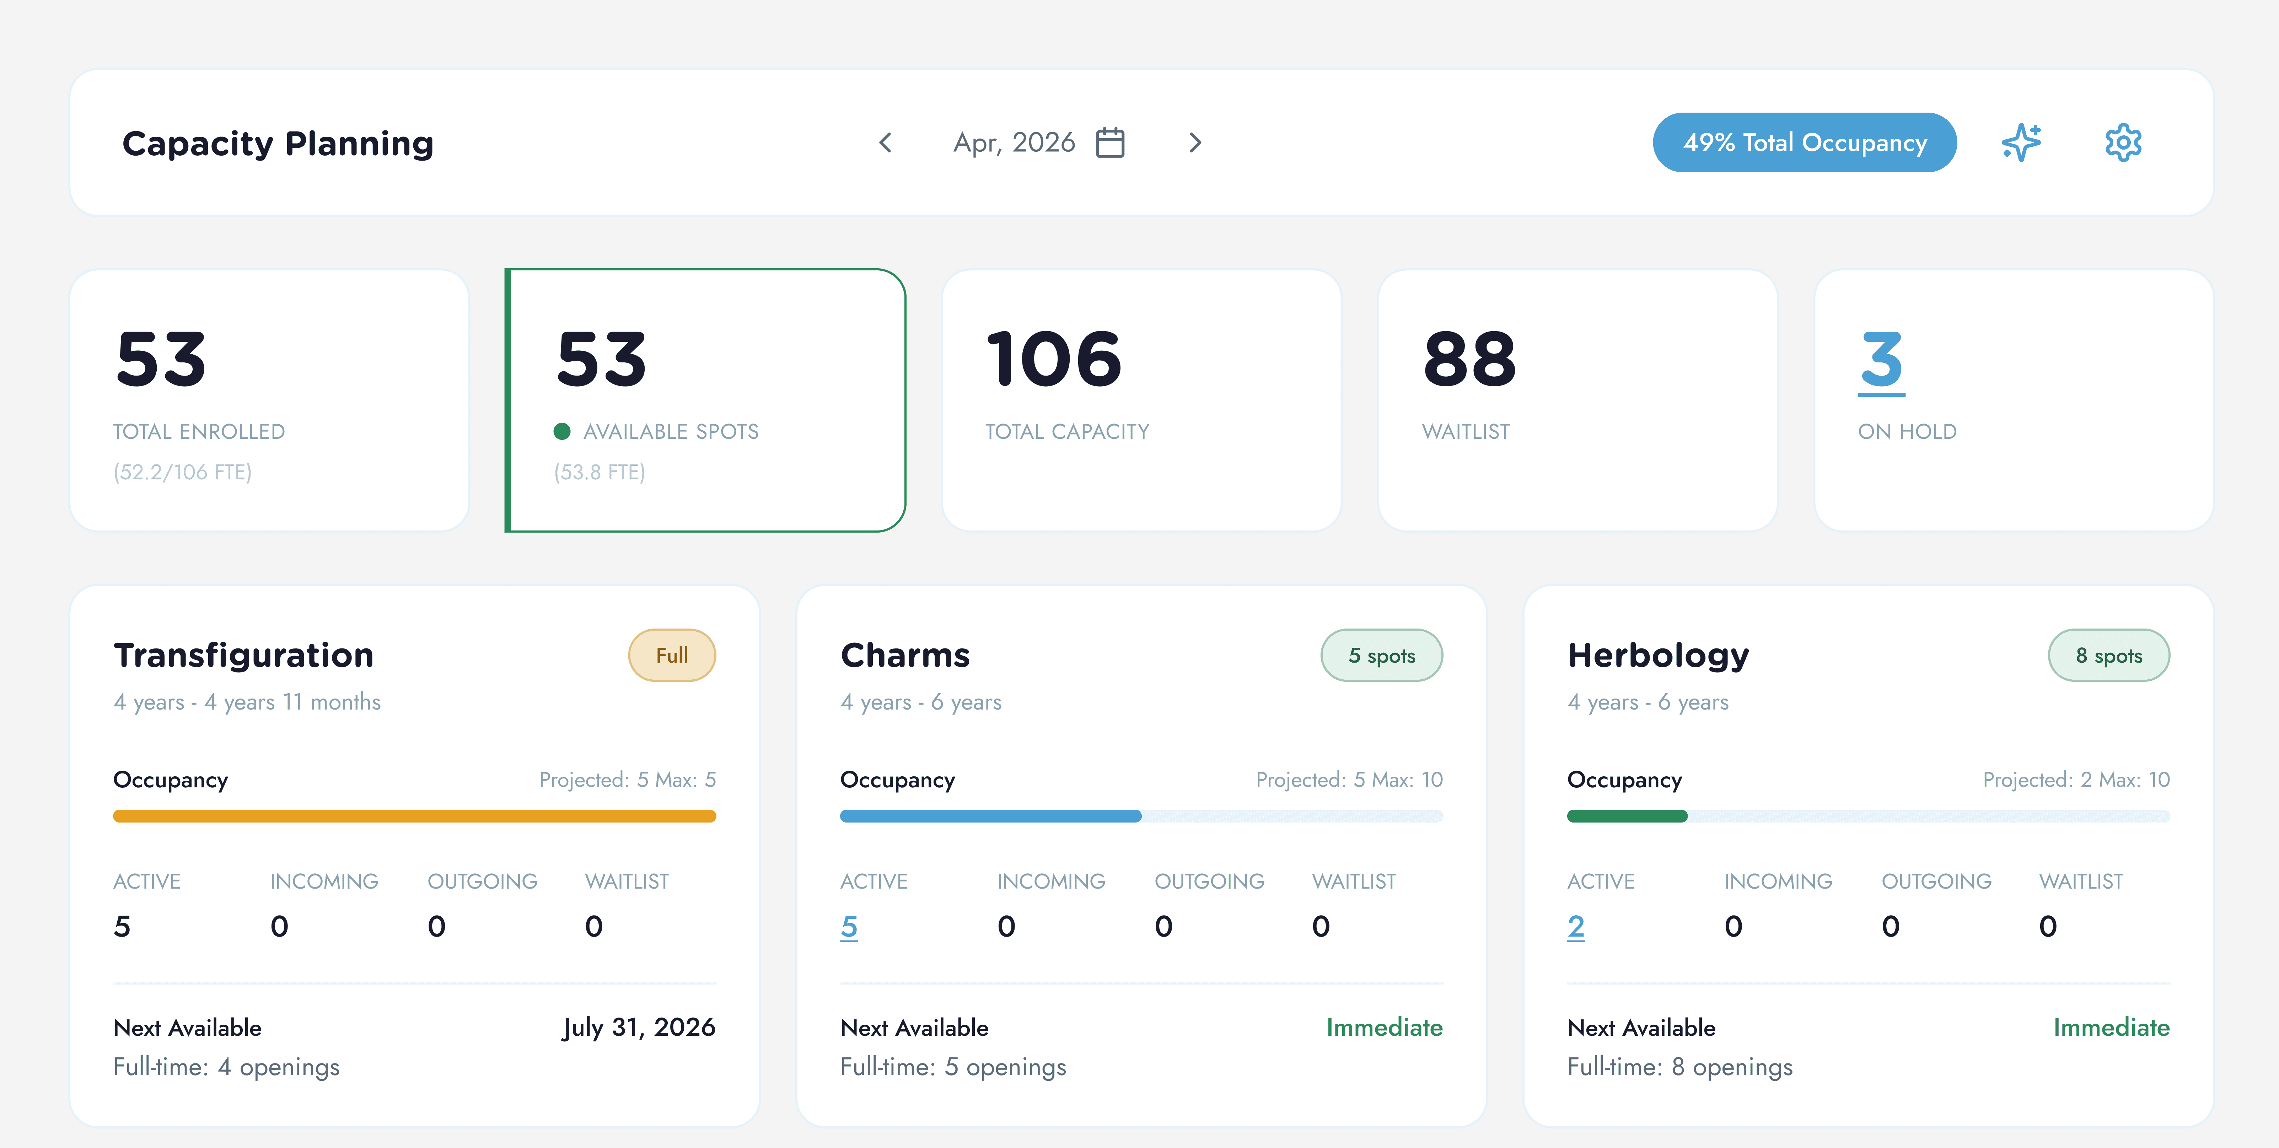Viewport: 2279px width, 1148px height.
Task: Open the calendar date picker icon
Action: [1109, 142]
